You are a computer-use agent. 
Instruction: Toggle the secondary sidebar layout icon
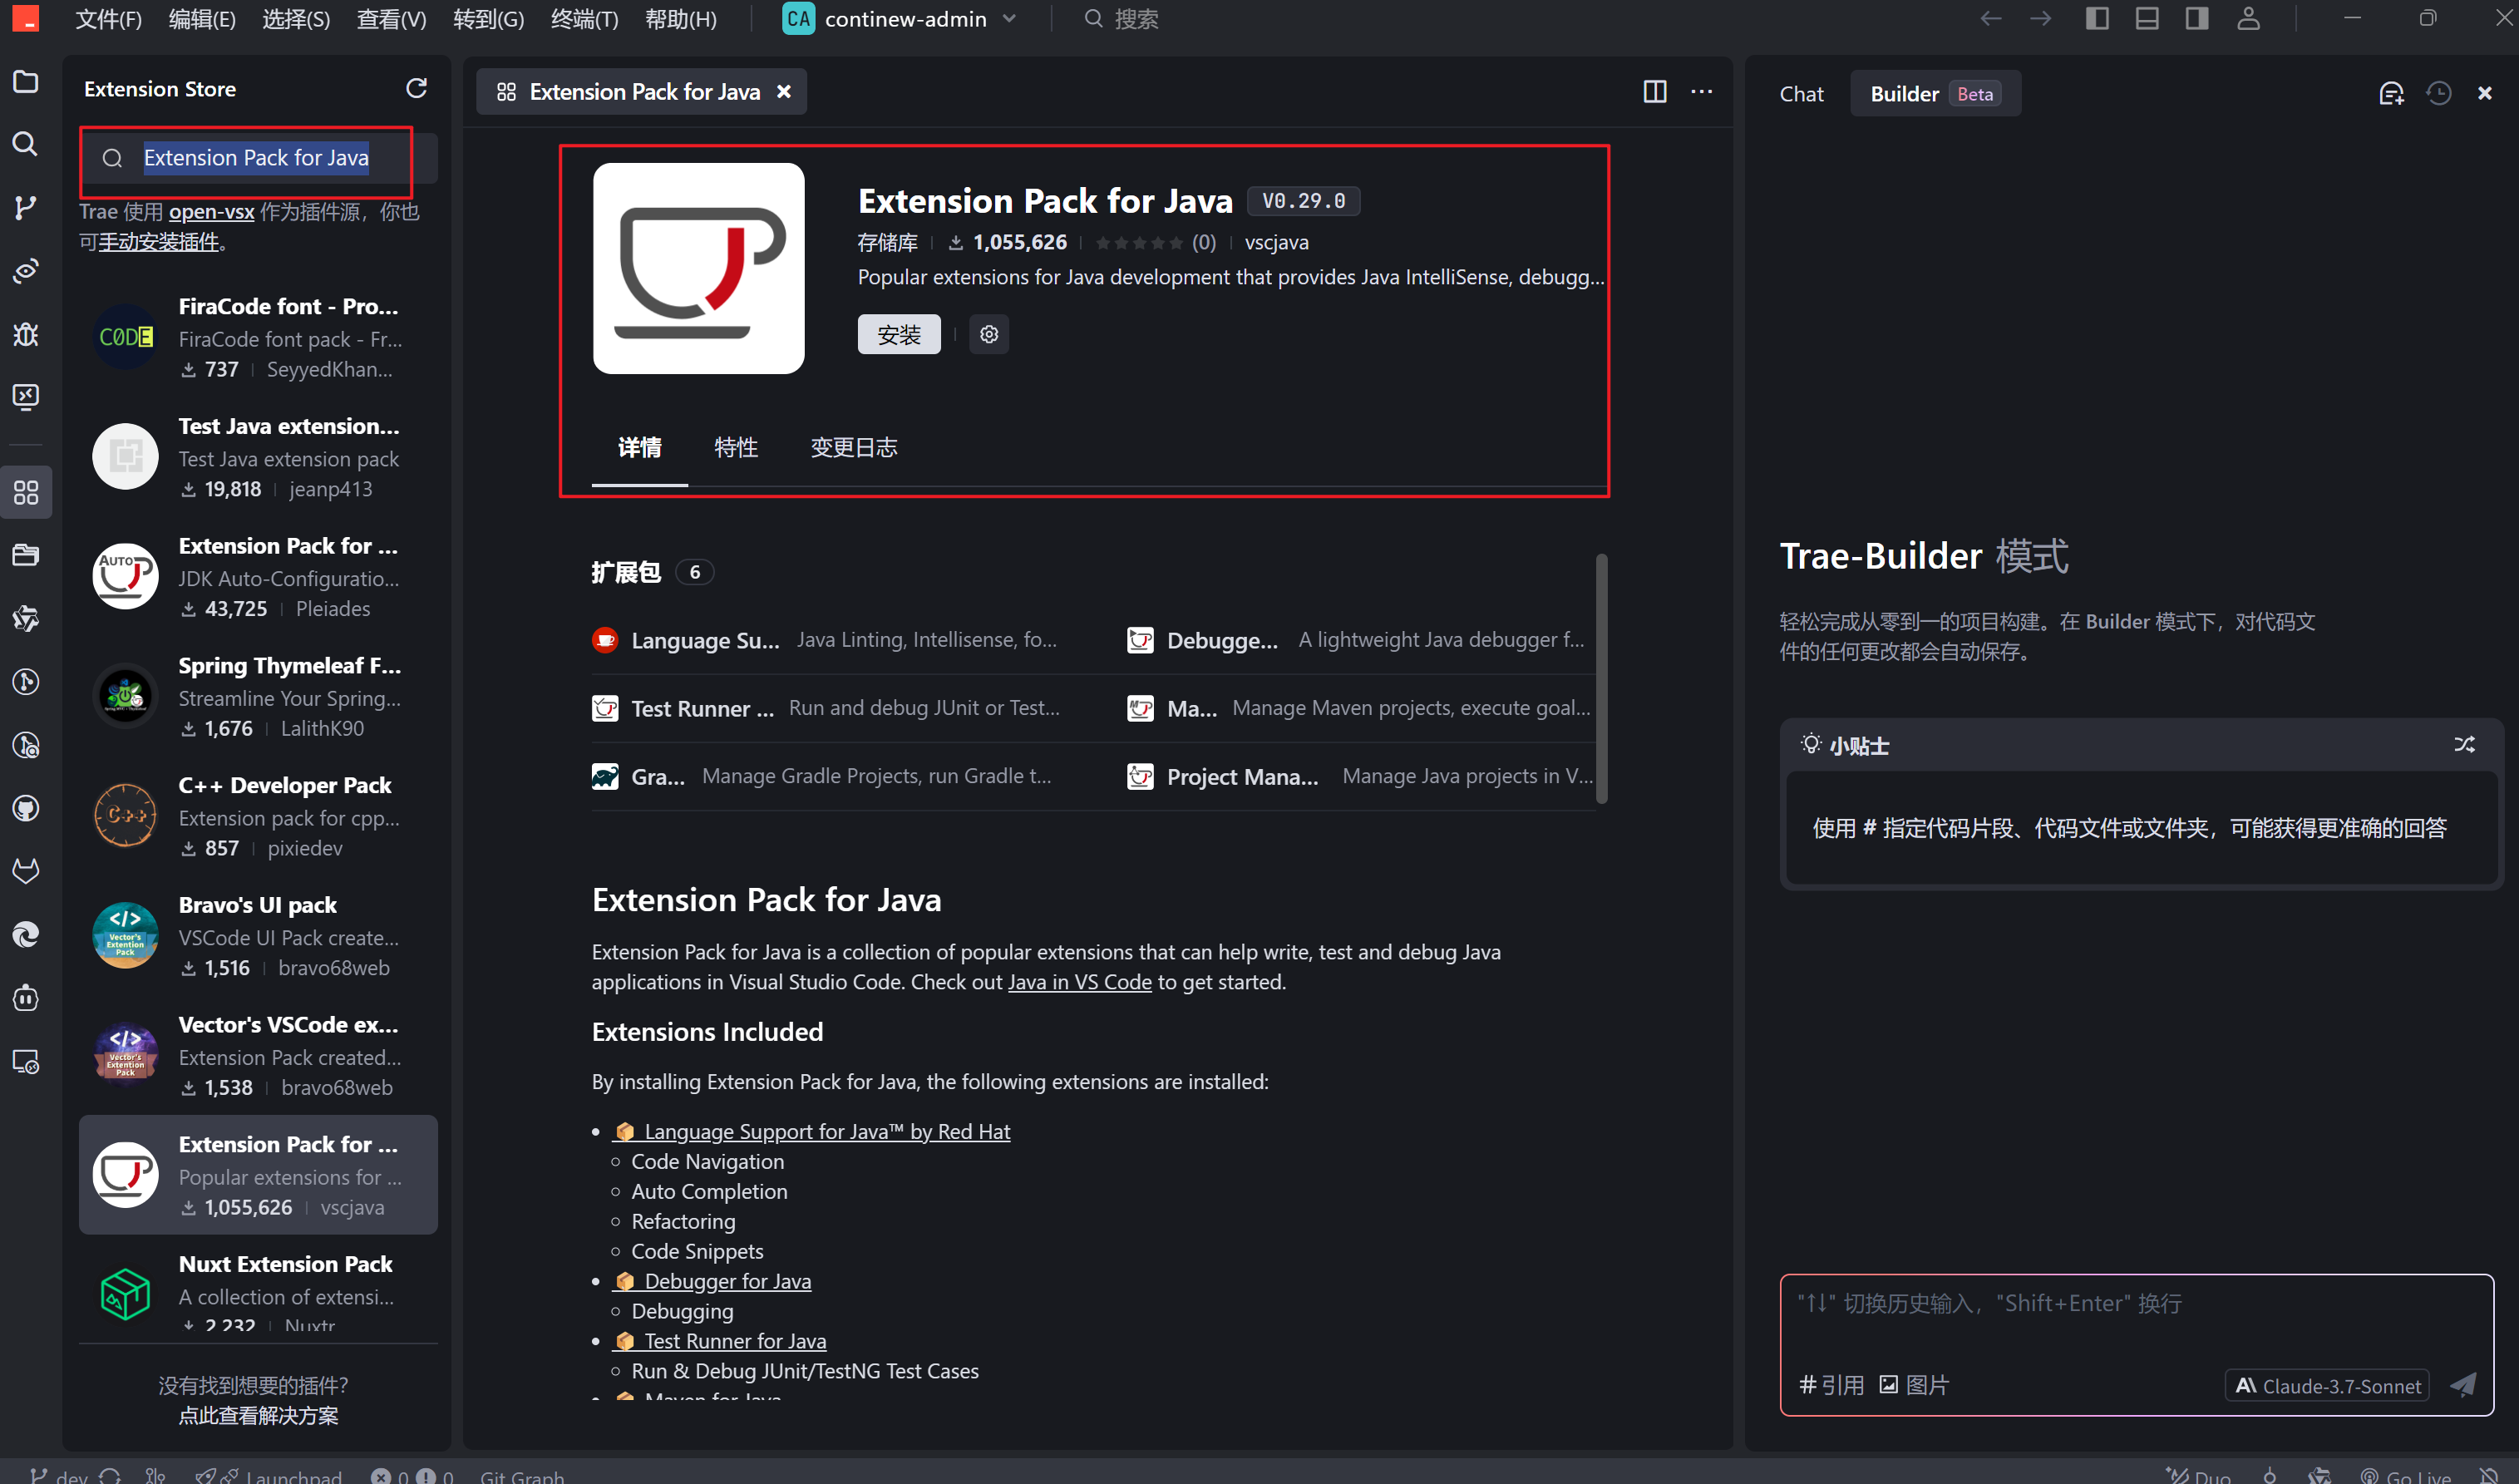tap(2196, 19)
